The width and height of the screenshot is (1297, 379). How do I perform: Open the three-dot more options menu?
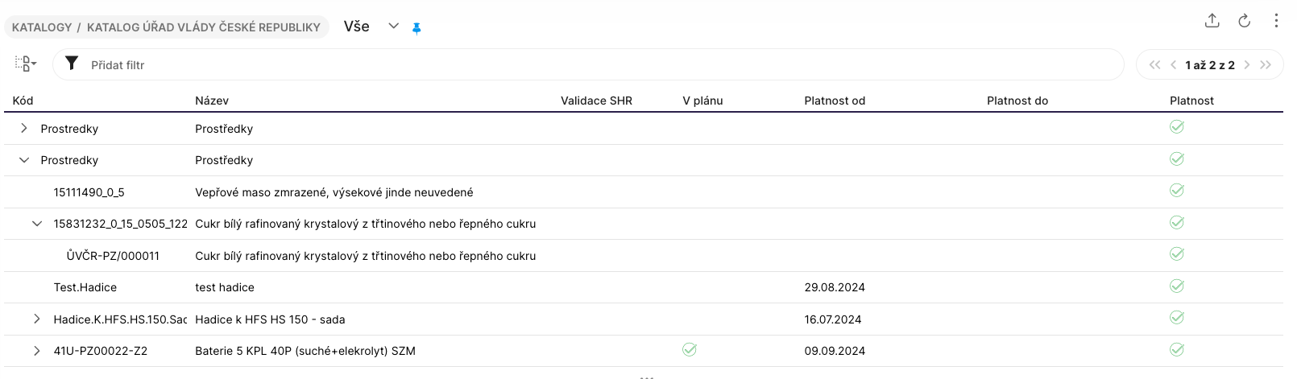tap(1276, 22)
